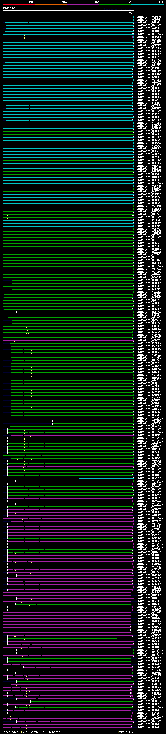166x734 pixels.
Task: Click the UniRef100_Q10HZ7 label
Action: point(149,83)
